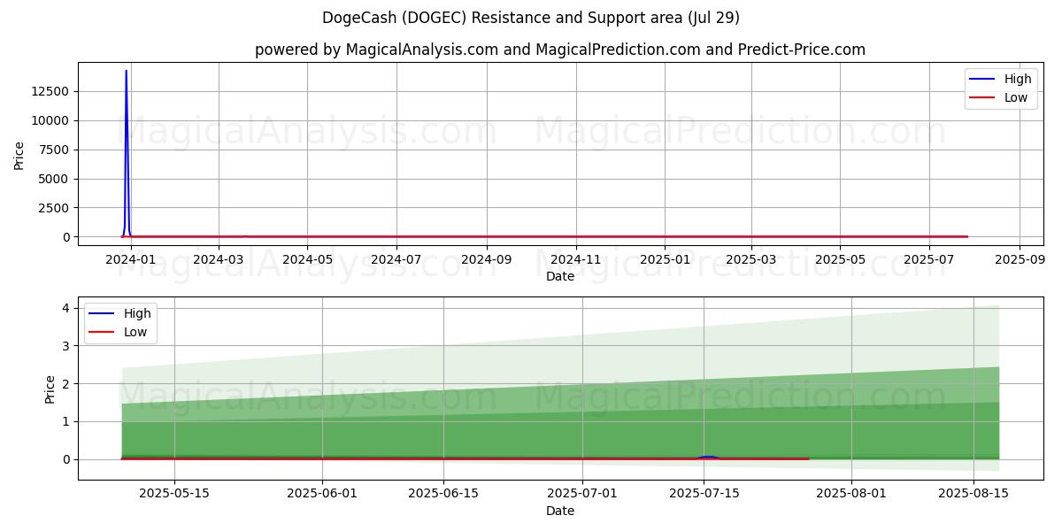Click 'High' in the bottom chart legend
Viewport: 1062px width, 531px height.
point(137,313)
